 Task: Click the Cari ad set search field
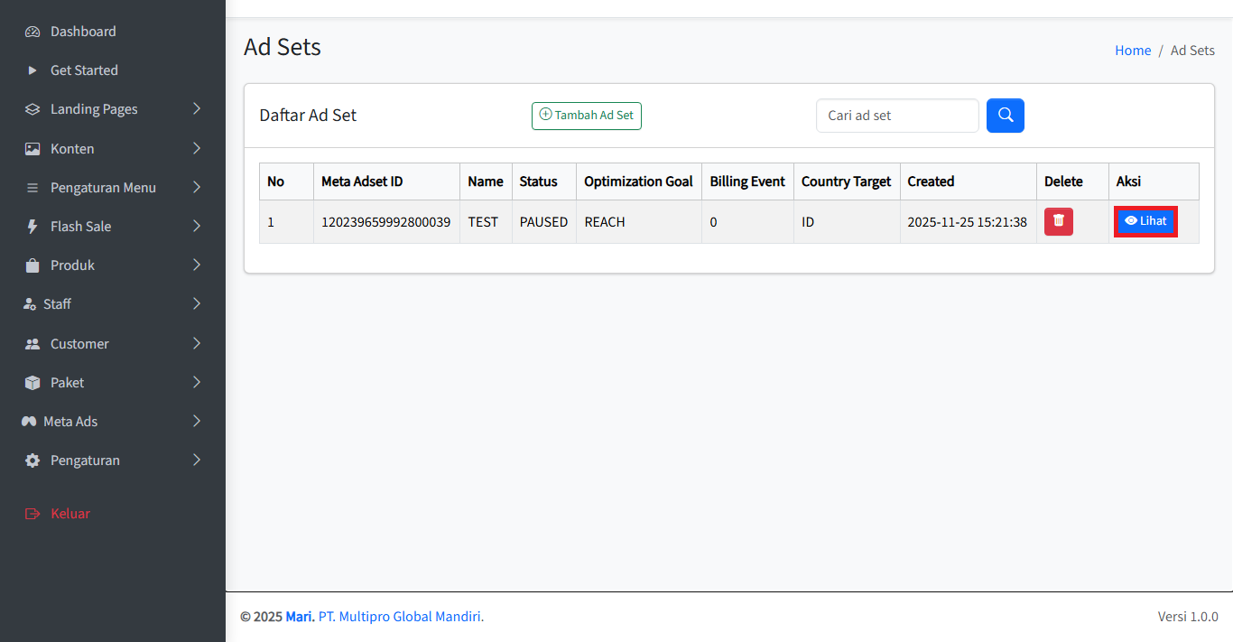(x=896, y=116)
